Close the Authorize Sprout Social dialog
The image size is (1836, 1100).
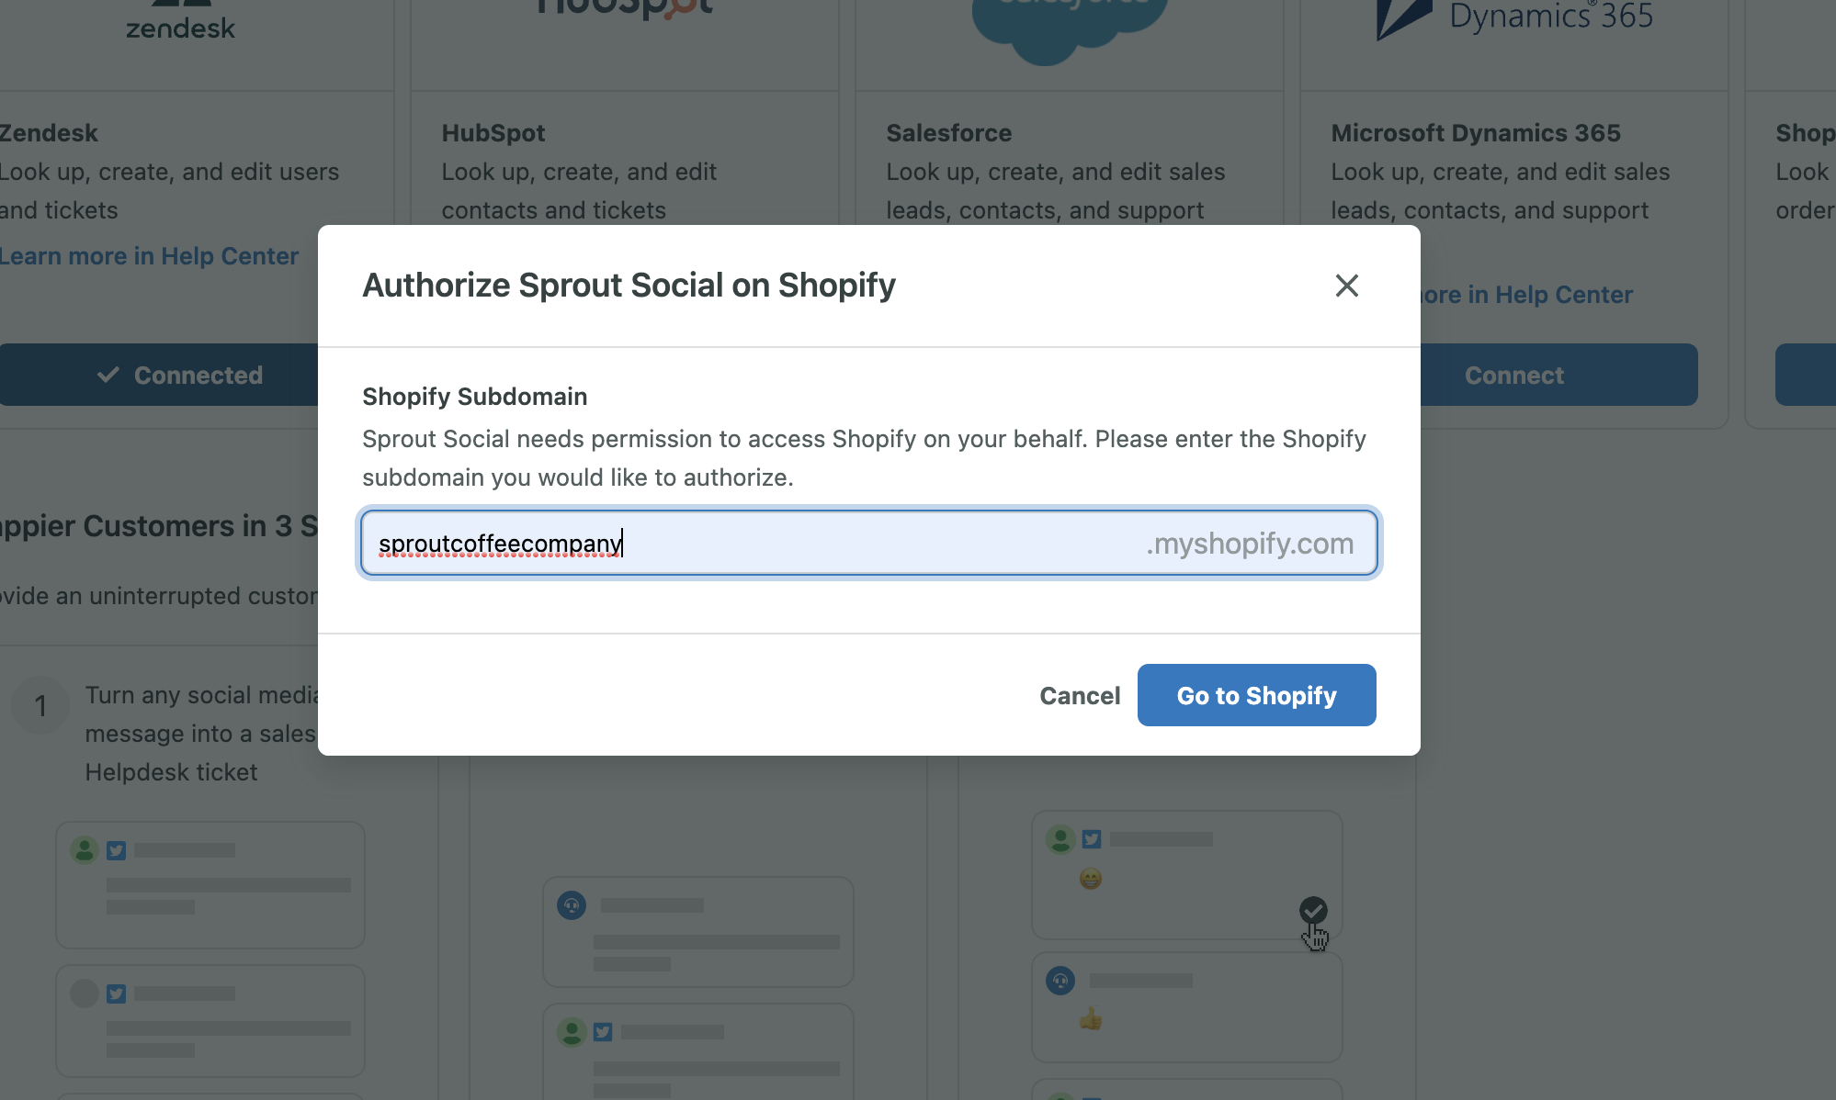1346,286
